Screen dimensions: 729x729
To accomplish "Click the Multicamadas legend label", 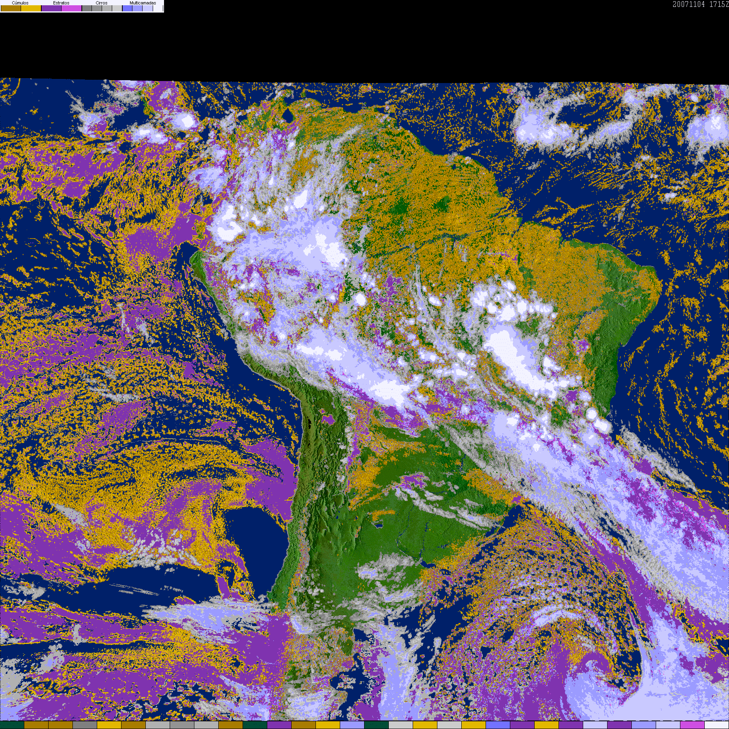I will pos(143,3).
